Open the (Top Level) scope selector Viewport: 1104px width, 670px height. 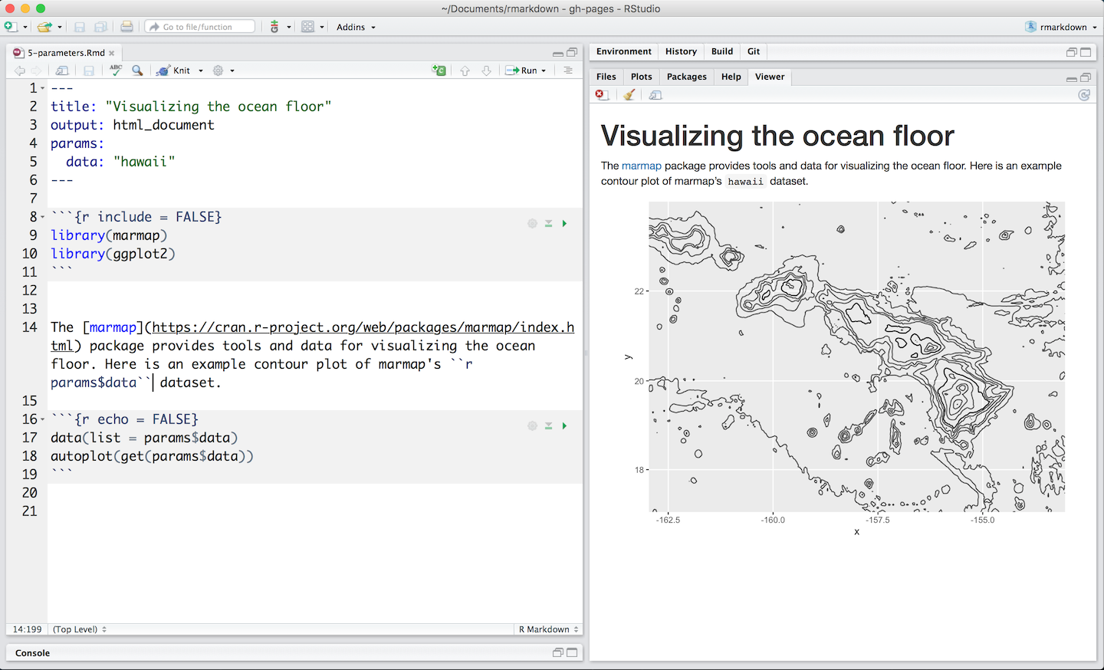pos(77,629)
